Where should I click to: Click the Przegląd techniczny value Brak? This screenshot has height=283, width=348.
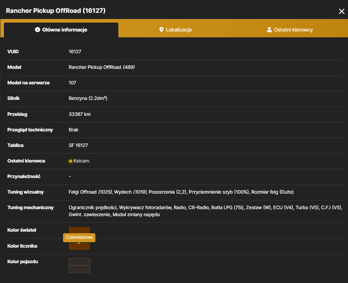(x=74, y=130)
